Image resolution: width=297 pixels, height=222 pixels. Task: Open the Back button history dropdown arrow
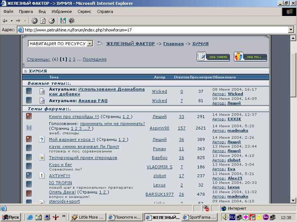point(12,21)
